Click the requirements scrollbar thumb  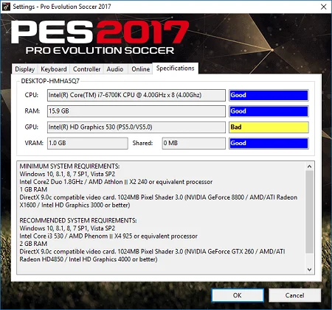click(x=309, y=212)
